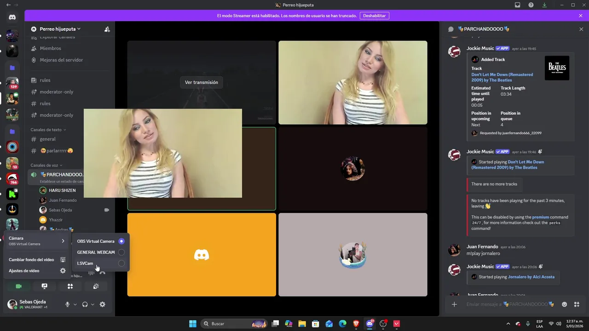The height and width of the screenshot is (331, 589).
Task: Mute the microphone in the user panel
Action: click(68, 304)
